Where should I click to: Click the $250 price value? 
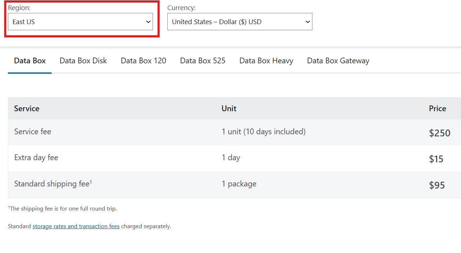point(440,133)
